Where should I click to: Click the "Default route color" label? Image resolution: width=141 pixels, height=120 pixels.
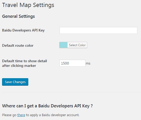click(x=18, y=45)
